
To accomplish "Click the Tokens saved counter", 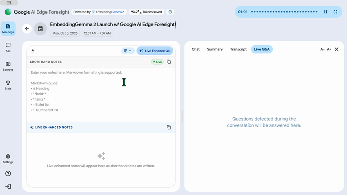I will 147,12.
